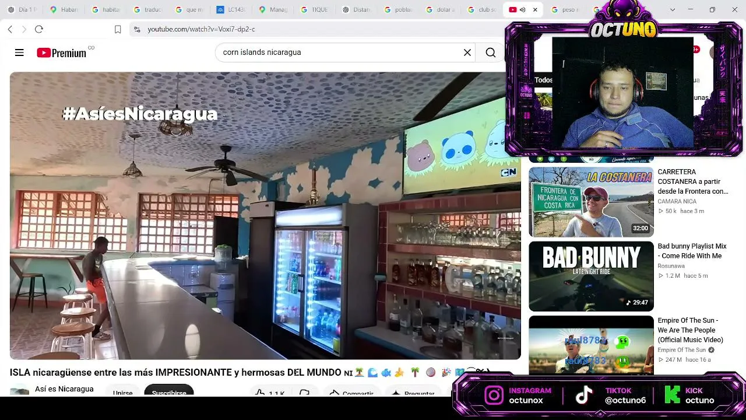The image size is (746, 420).
Task: Switch to the 'TIQUE' Google tab
Action: coord(314,10)
